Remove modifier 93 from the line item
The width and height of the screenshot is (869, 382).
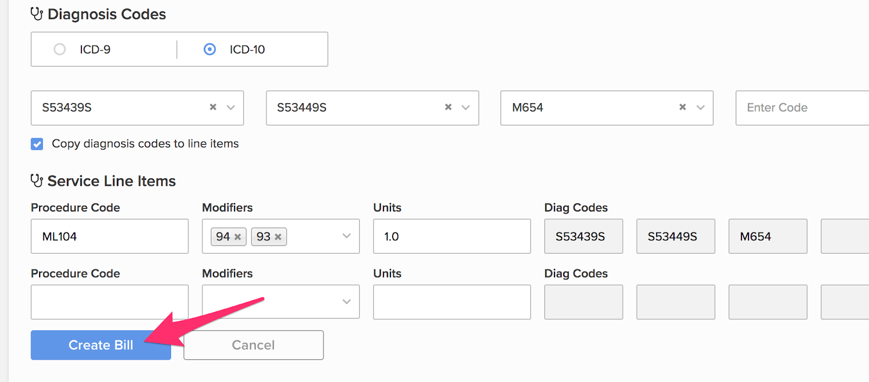(x=278, y=236)
